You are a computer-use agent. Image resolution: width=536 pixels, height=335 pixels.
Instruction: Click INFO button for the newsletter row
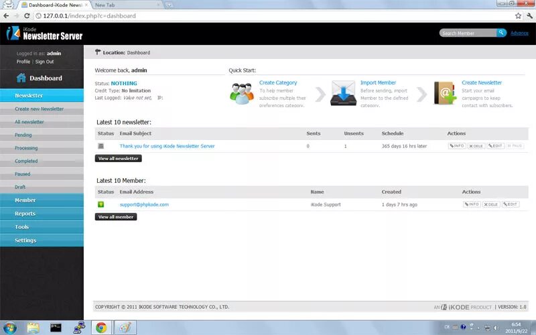point(457,146)
